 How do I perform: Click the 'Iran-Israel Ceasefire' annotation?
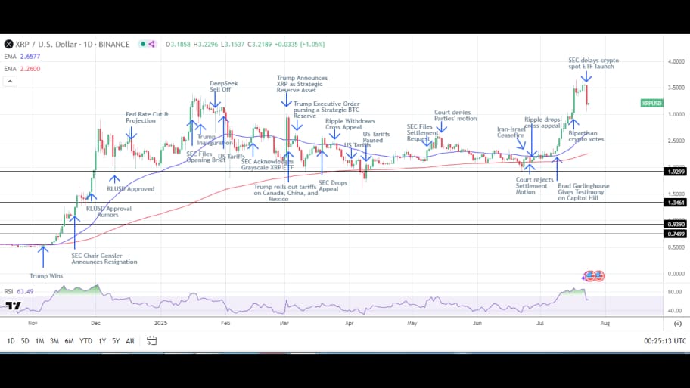tap(511, 132)
